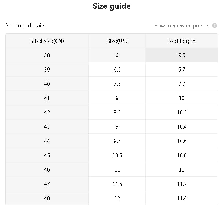Select label size 43 cell
This screenshot has width=222, height=209.
tap(47, 127)
